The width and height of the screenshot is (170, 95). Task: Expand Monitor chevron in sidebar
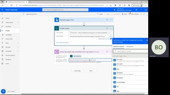[18, 47]
